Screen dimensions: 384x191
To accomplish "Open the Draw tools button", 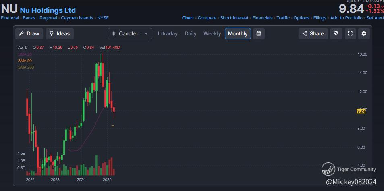I will coord(29,34).
